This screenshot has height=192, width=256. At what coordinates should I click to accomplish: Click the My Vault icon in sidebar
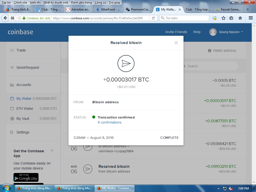click(12, 118)
